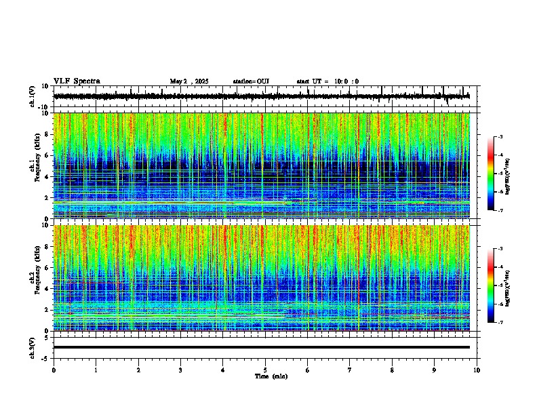This screenshot has height=415, width=537.
Task: Click the ch.2 colorbar log(PSD) unit label
Action: click(x=508, y=288)
